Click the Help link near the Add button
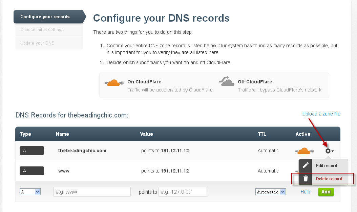 (x=305, y=191)
